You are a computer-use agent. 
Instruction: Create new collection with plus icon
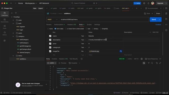(12, 13)
